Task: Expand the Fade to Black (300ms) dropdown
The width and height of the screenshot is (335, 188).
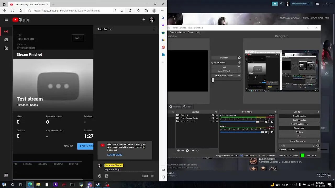Action: (x=239, y=76)
